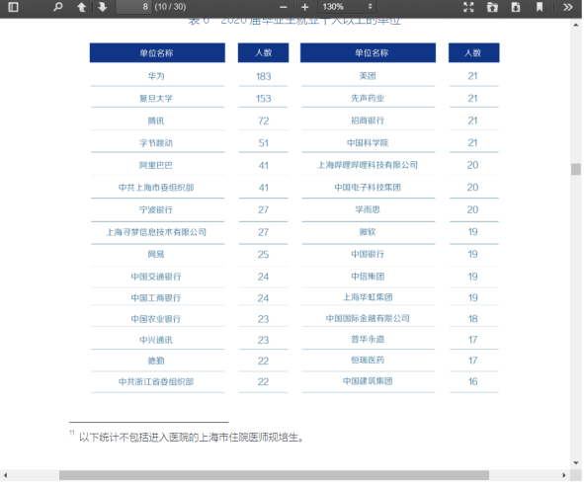Screen dimensions: 584x486
Task: Click the horizontal scrollbar thumb
Action: (274, 475)
